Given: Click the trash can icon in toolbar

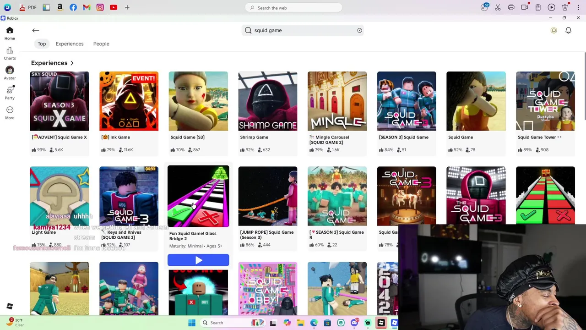Looking at the screenshot, I should tap(565, 7).
